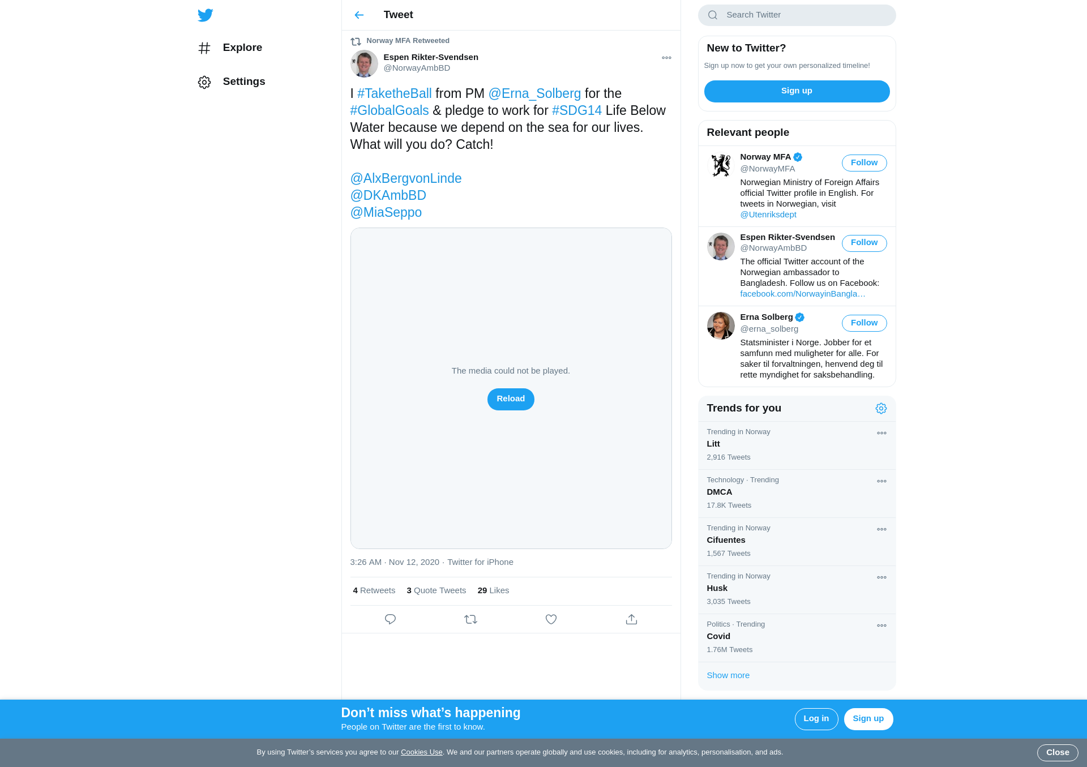Click the Twitter bird logo
Screen dimensions: 1087x767
[x=206, y=15]
